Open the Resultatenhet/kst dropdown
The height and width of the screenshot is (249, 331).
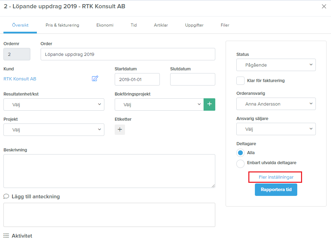54,104
